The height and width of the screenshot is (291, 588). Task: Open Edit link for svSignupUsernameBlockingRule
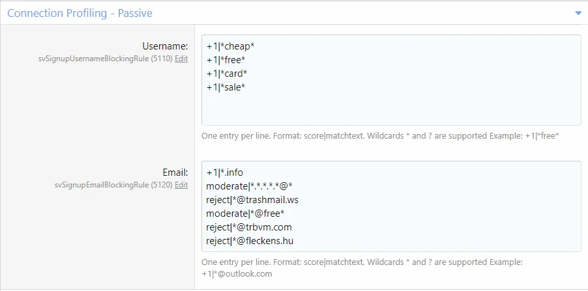click(x=181, y=59)
